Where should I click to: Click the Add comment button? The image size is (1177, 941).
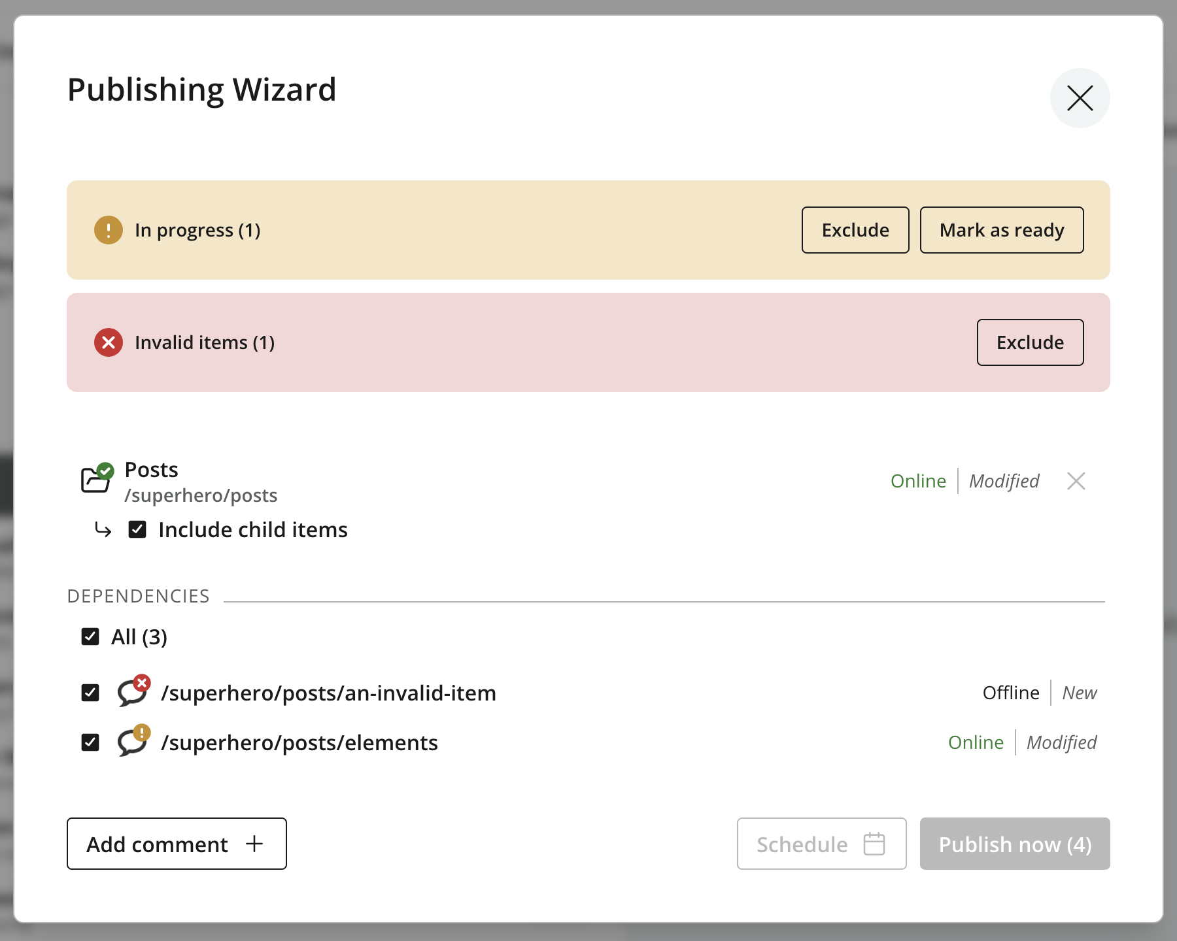(177, 844)
